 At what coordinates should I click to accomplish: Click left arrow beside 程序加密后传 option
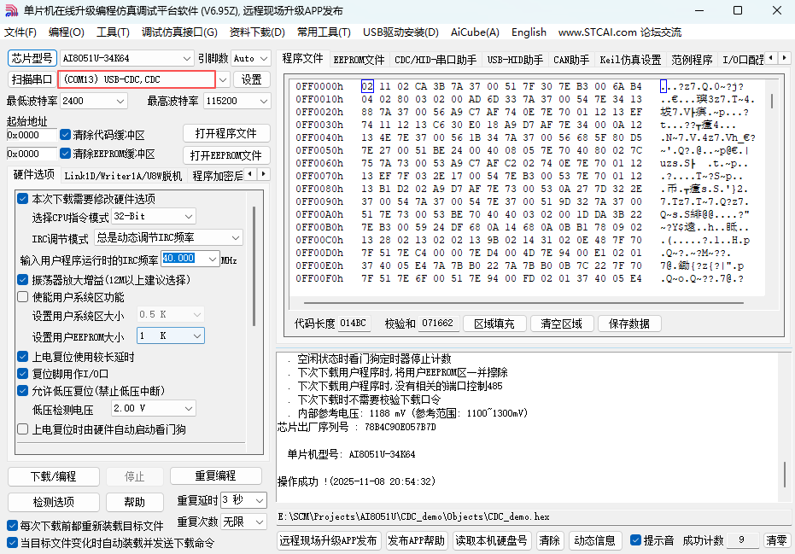coord(249,176)
